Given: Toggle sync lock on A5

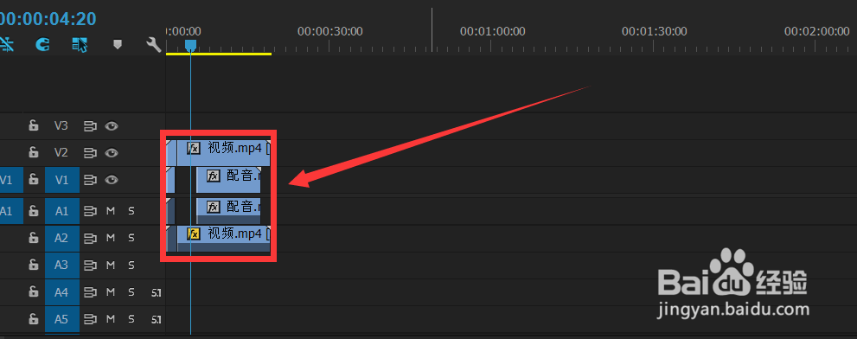Looking at the screenshot, I should tap(90, 319).
